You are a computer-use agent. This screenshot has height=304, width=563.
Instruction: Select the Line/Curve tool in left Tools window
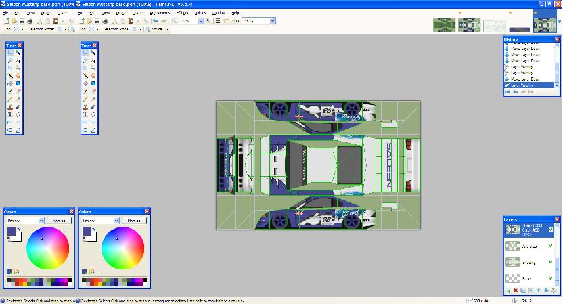pos(18,114)
